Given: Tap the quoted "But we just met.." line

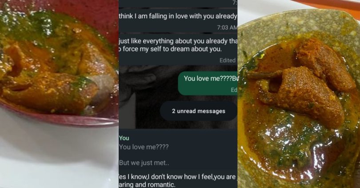Looking at the screenshot, I should 144,163.
